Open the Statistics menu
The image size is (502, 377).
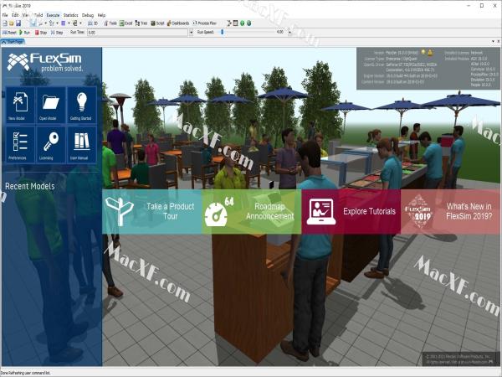pyautogui.click(x=70, y=15)
